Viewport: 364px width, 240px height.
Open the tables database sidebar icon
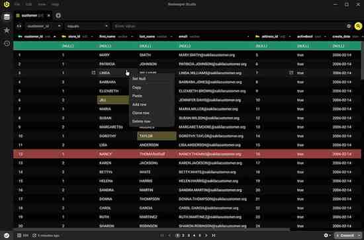coord(7,17)
